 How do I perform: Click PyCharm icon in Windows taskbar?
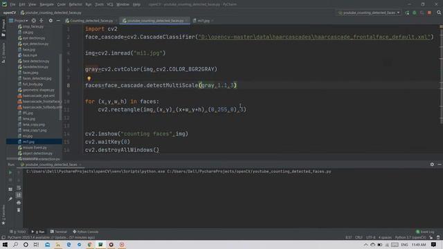click(100, 244)
